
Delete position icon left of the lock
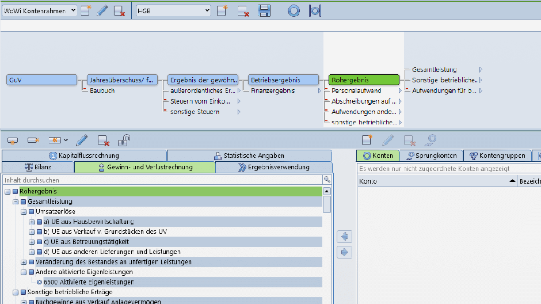tap(103, 140)
